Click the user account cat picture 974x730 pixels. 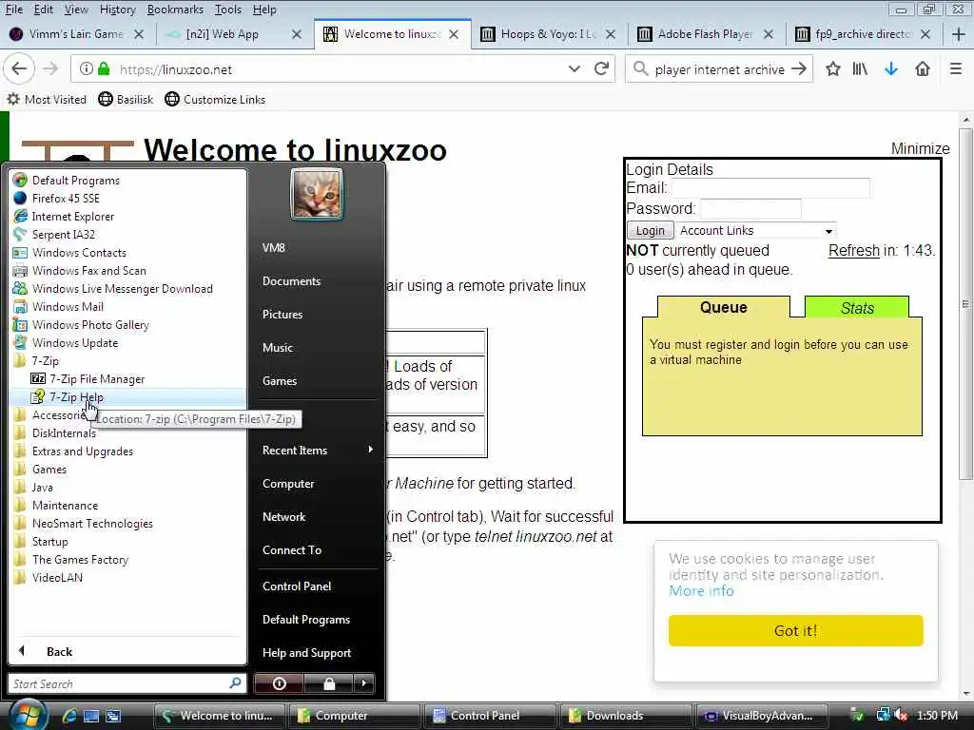(316, 194)
